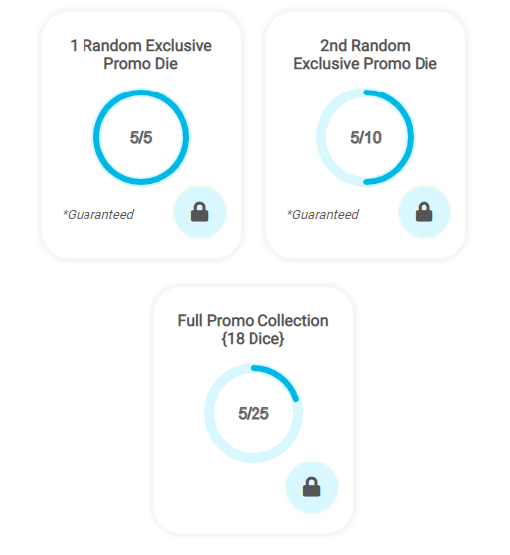Viewport: 510px width, 555px height.
Task: Click the 'Full Promo Collection {18 Dice}' title
Action: tap(254, 329)
